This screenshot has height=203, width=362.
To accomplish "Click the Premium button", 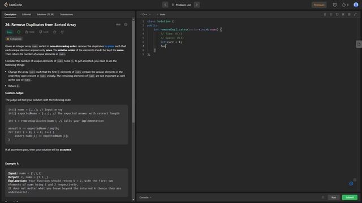I will pyautogui.click(x=319, y=5).
